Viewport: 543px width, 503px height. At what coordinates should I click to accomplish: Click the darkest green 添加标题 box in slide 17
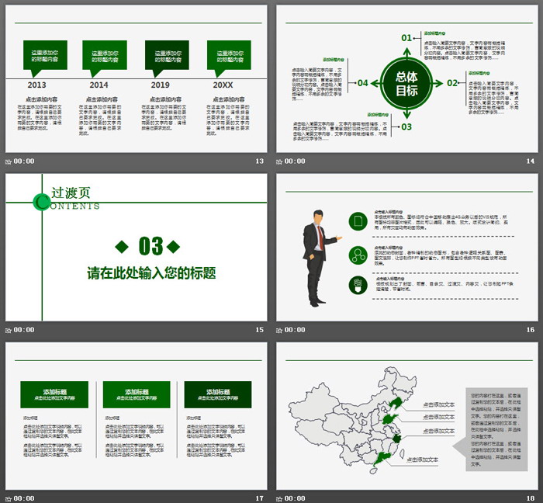click(x=218, y=394)
